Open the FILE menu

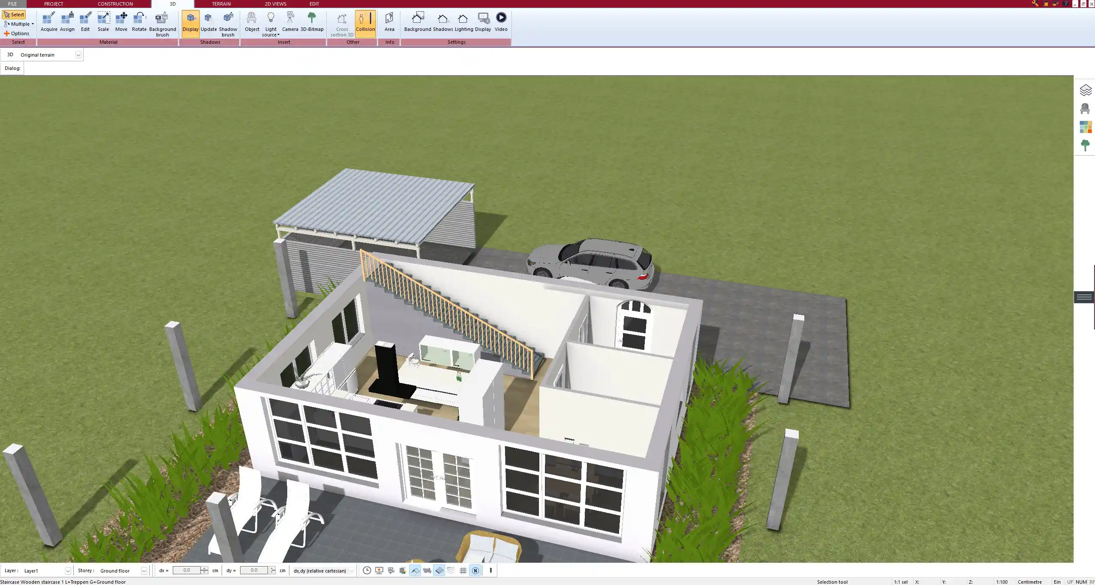coord(12,4)
